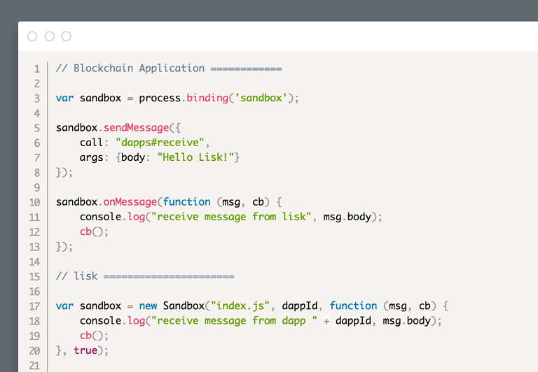Click line number 17 in gutter
538x372 pixels.
[34, 306]
